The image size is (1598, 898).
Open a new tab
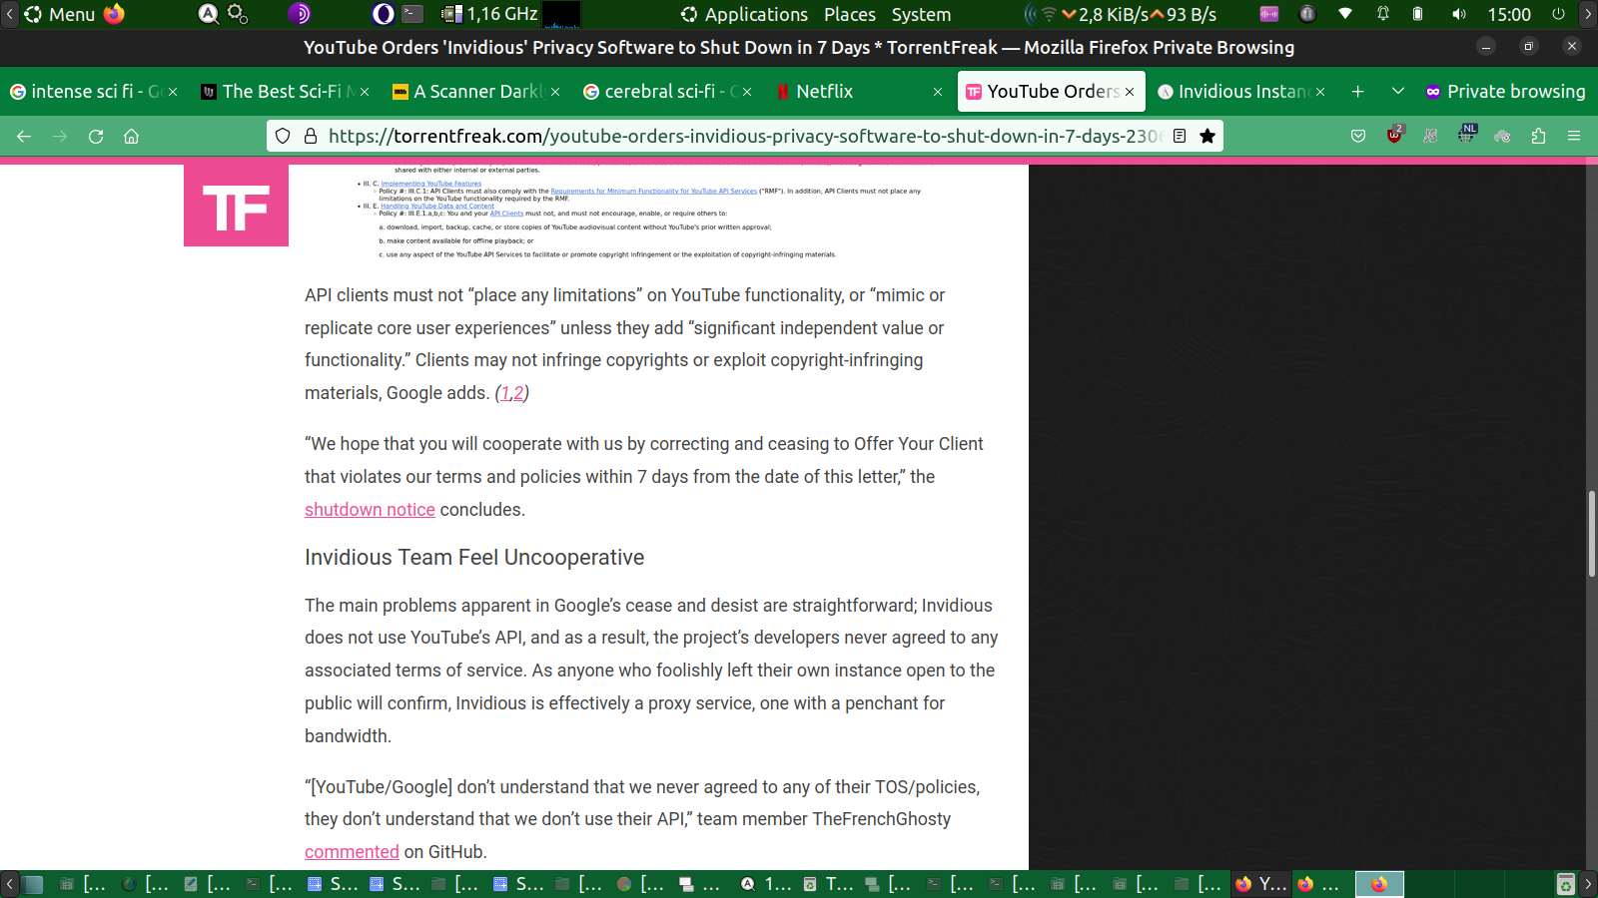[1357, 91]
